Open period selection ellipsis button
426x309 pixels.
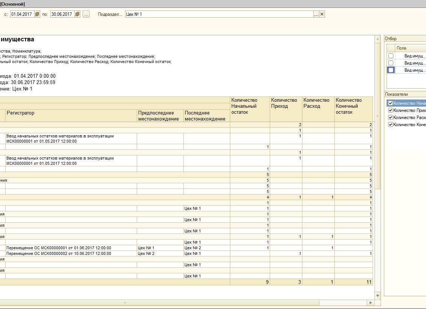click(86, 14)
